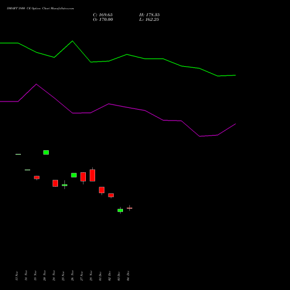Click the close value C: 169.65

pyautogui.click(x=103, y=15)
